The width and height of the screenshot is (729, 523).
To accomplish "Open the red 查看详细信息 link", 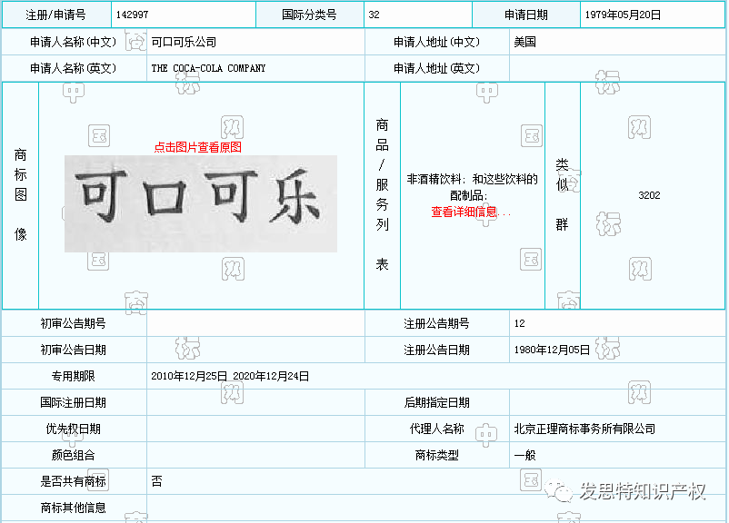I will pyautogui.click(x=471, y=212).
